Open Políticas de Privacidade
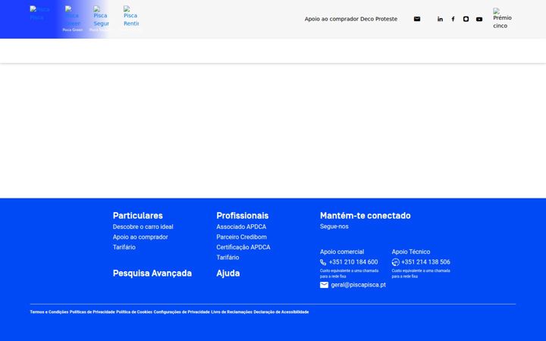This screenshot has height=341, width=546. click(x=93, y=312)
